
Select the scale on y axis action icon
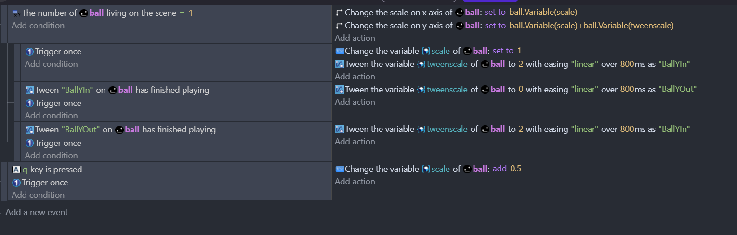coord(339,26)
